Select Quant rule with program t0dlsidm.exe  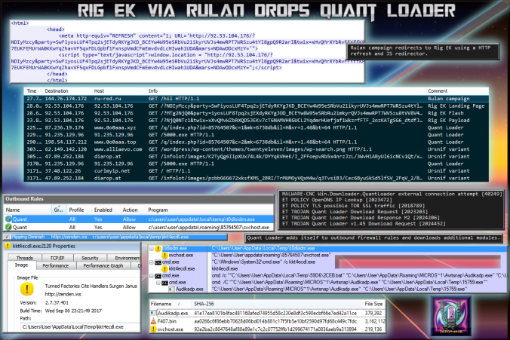[x=139, y=219]
